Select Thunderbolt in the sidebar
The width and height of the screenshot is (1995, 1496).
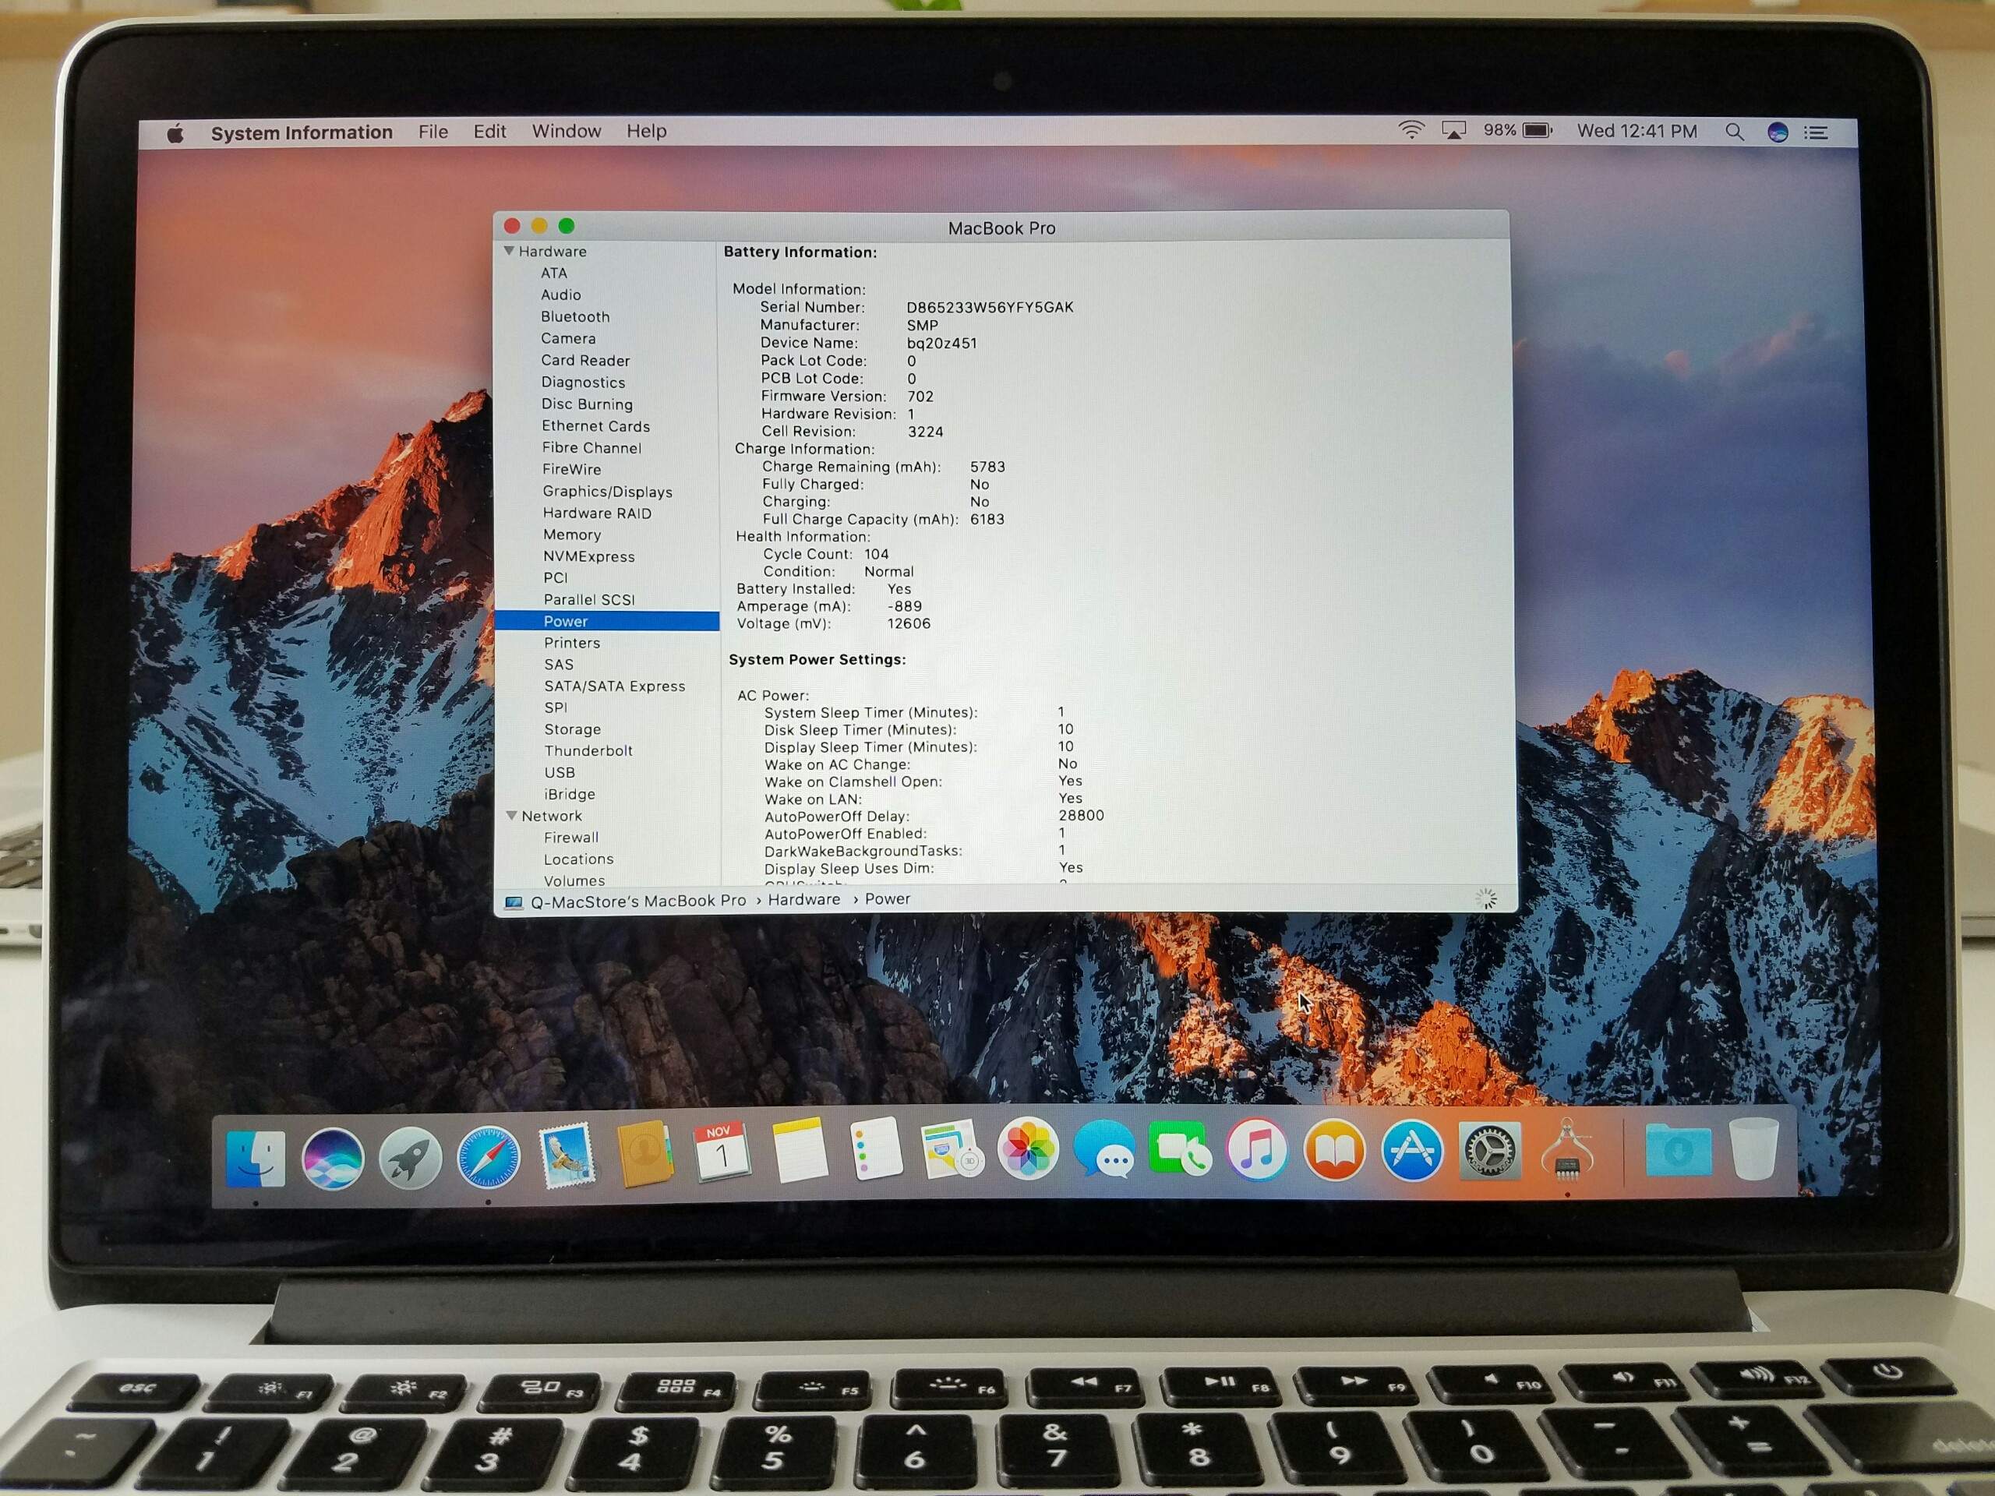coord(588,751)
